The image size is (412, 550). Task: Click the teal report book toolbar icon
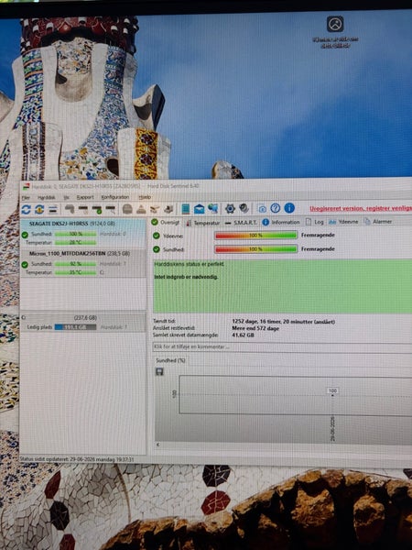186,209
